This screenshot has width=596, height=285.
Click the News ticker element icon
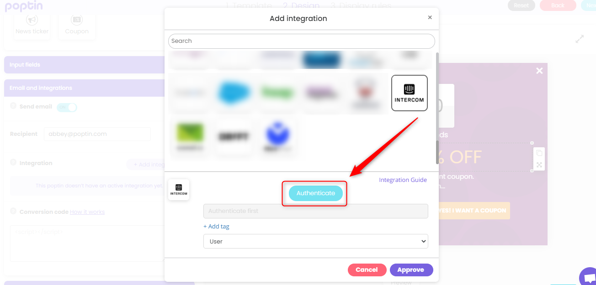pyautogui.click(x=32, y=20)
